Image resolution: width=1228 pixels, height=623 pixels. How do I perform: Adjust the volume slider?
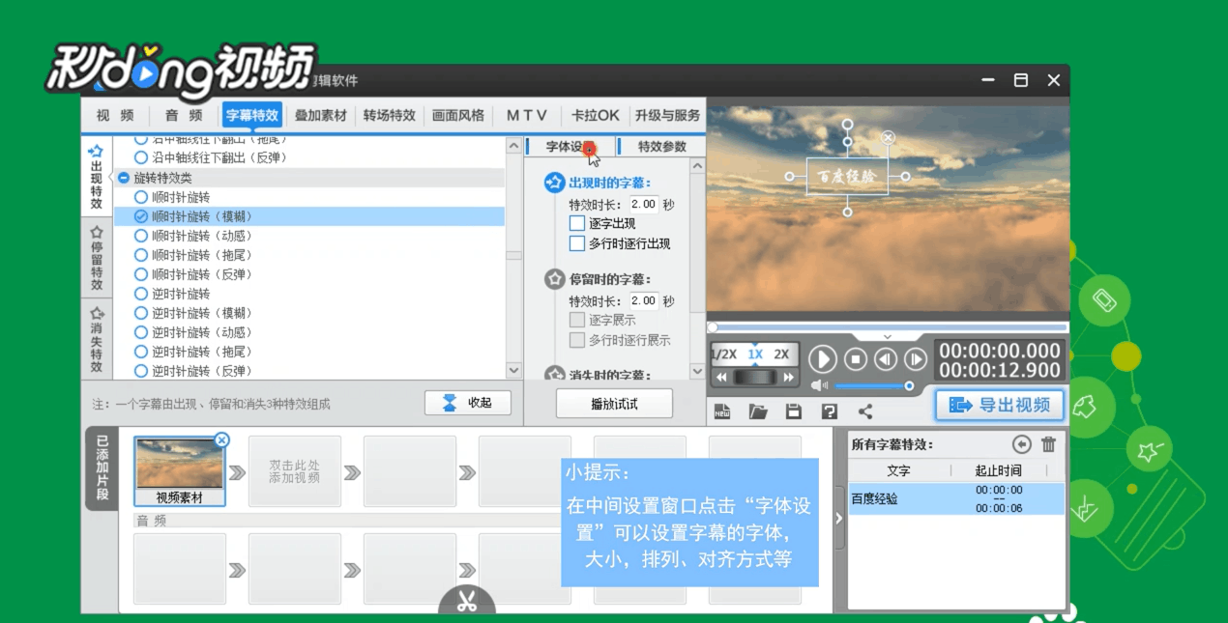pos(873,385)
